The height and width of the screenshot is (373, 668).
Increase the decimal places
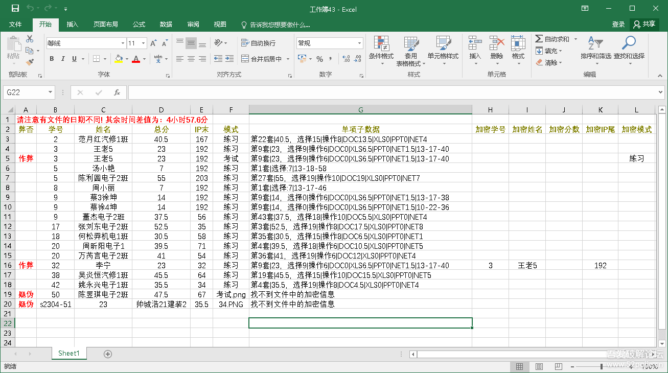tap(346, 59)
